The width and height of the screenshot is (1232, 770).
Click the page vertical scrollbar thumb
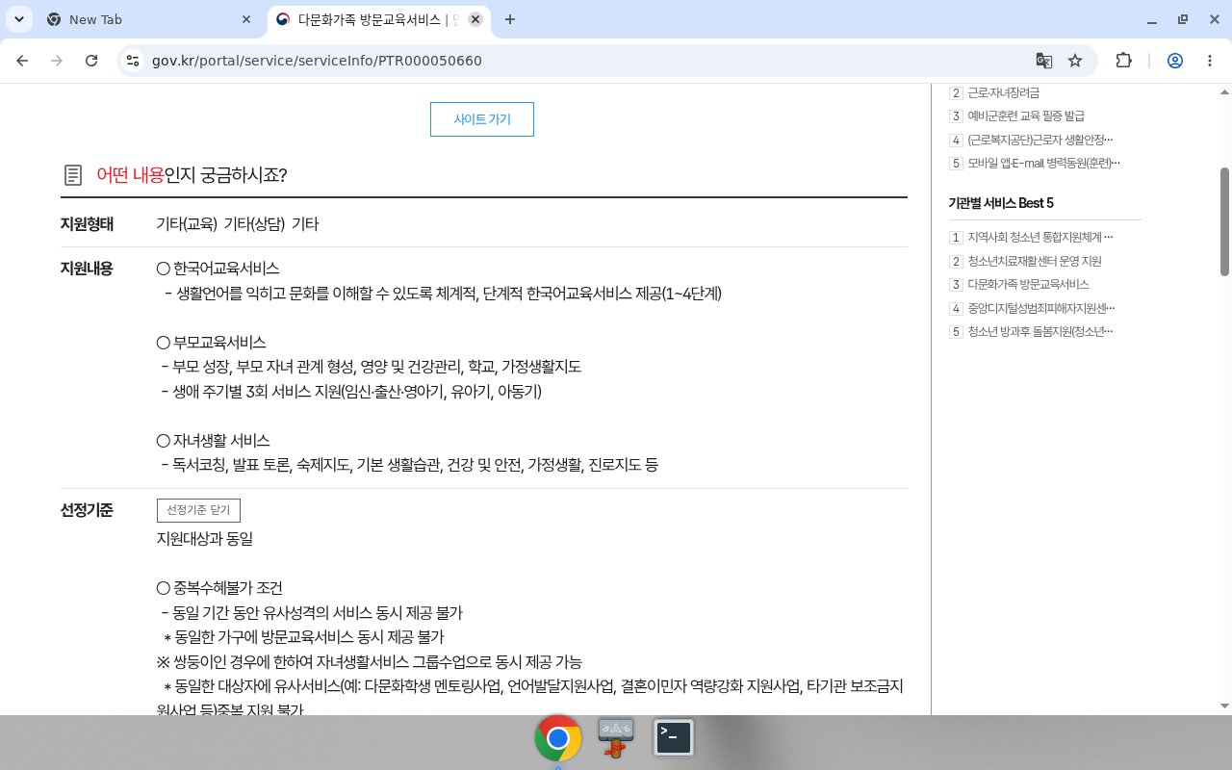[1224, 220]
